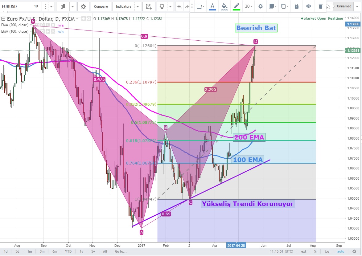Open the font size 20 dropdown
Image resolution: width=362 pixels, height=256 pixels.
[x=248, y=6]
